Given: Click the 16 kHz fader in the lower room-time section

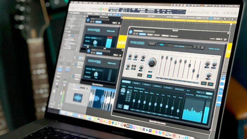Looking at the screenshot, I should click(x=178, y=111).
